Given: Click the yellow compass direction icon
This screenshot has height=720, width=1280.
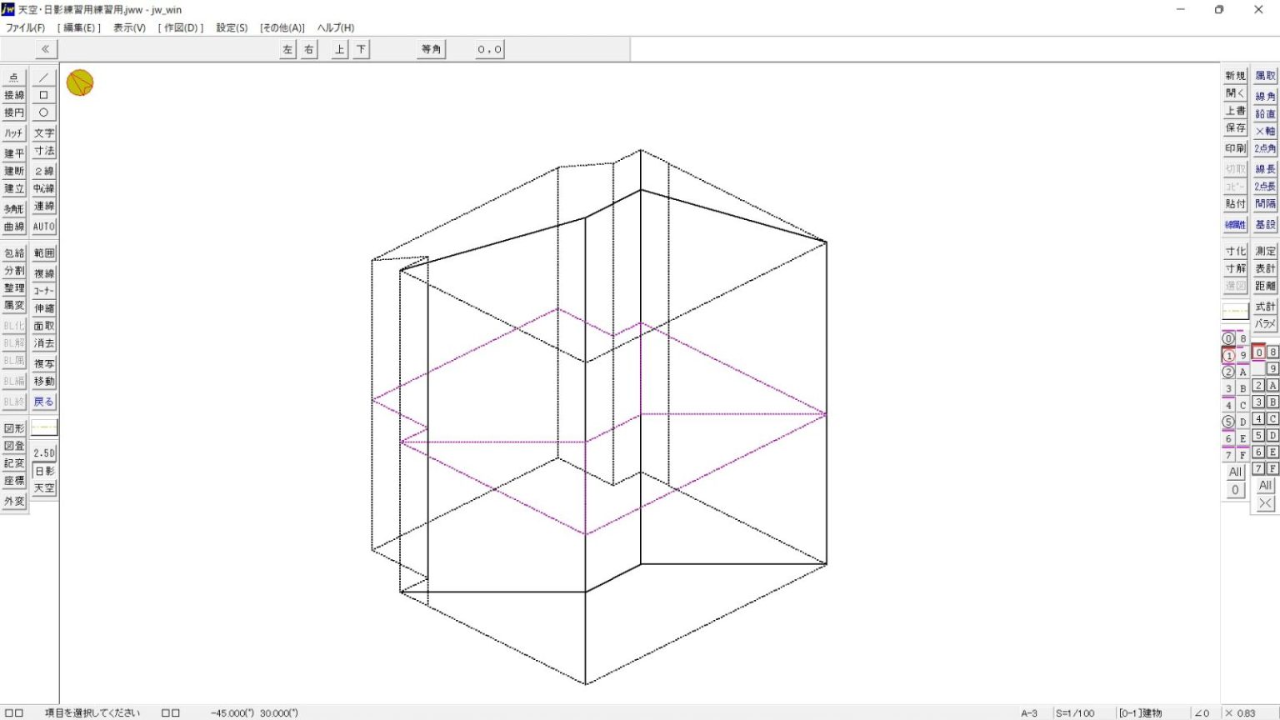Looking at the screenshot, I should coord(80,82).
